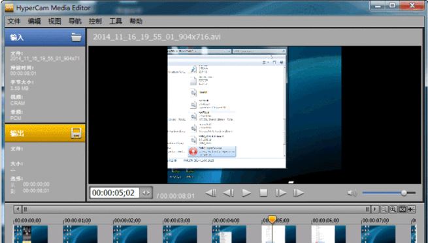428x243 pixels.
Task: Click the 字节大小 label in input panel
Action: click(x=22, y=82)
